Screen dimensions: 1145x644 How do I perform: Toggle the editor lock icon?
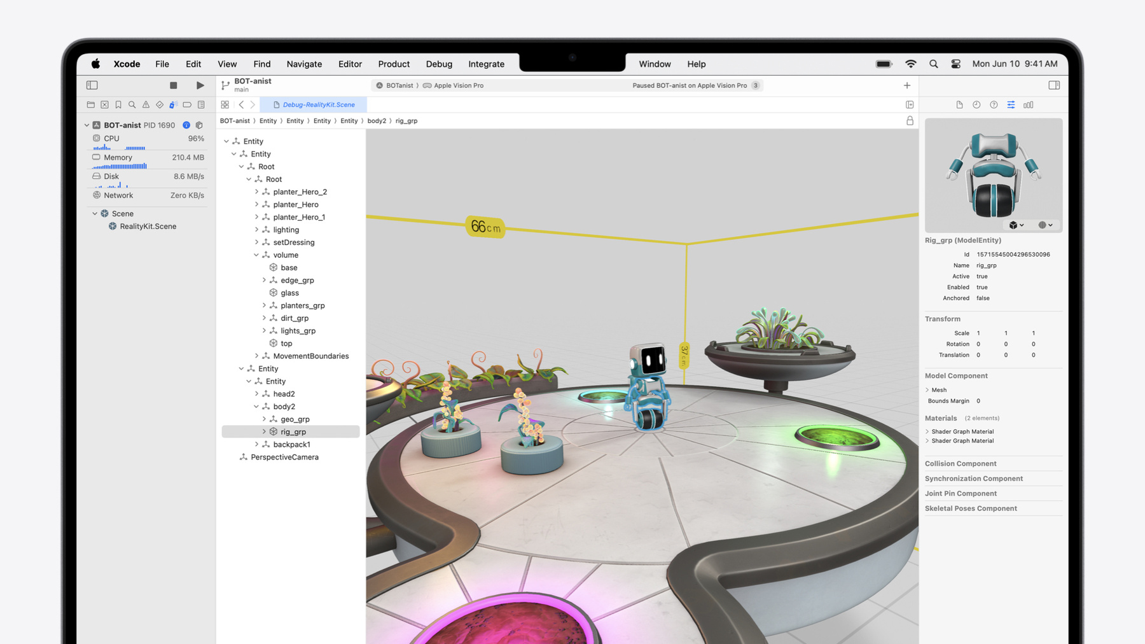tap(910, 121)
